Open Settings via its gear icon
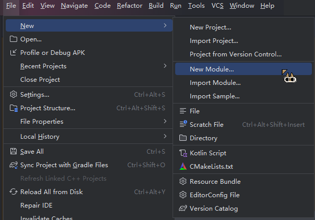Viewport: 315px width, 220px height. coord(14,94)
